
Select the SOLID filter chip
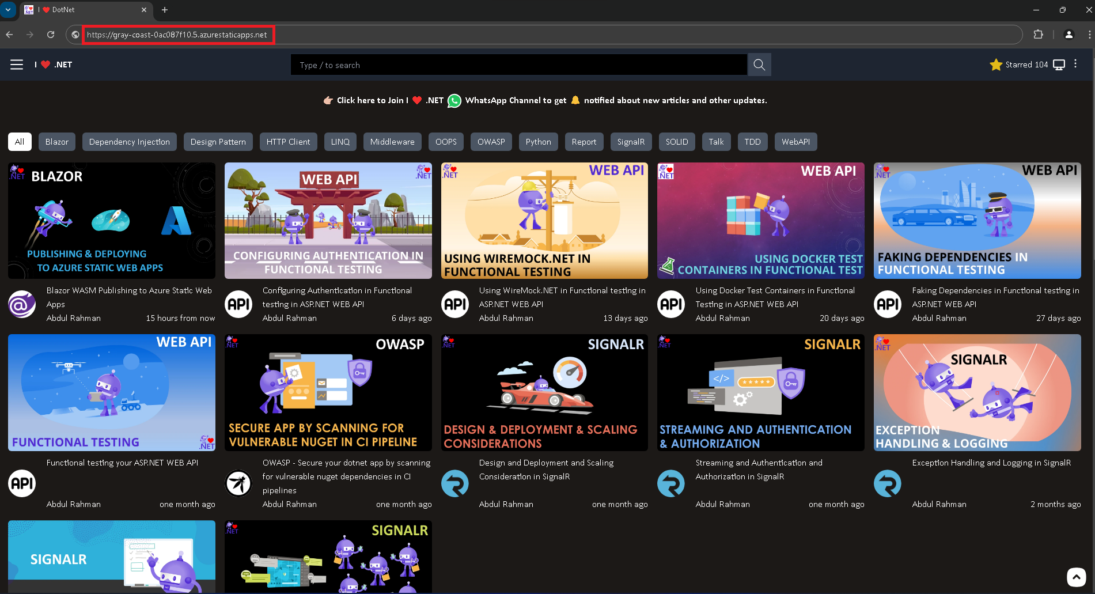677,142
